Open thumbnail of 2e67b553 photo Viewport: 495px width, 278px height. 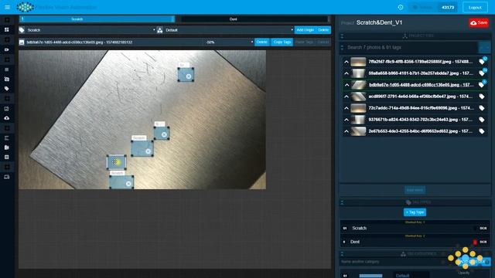(x=358, y=131)
